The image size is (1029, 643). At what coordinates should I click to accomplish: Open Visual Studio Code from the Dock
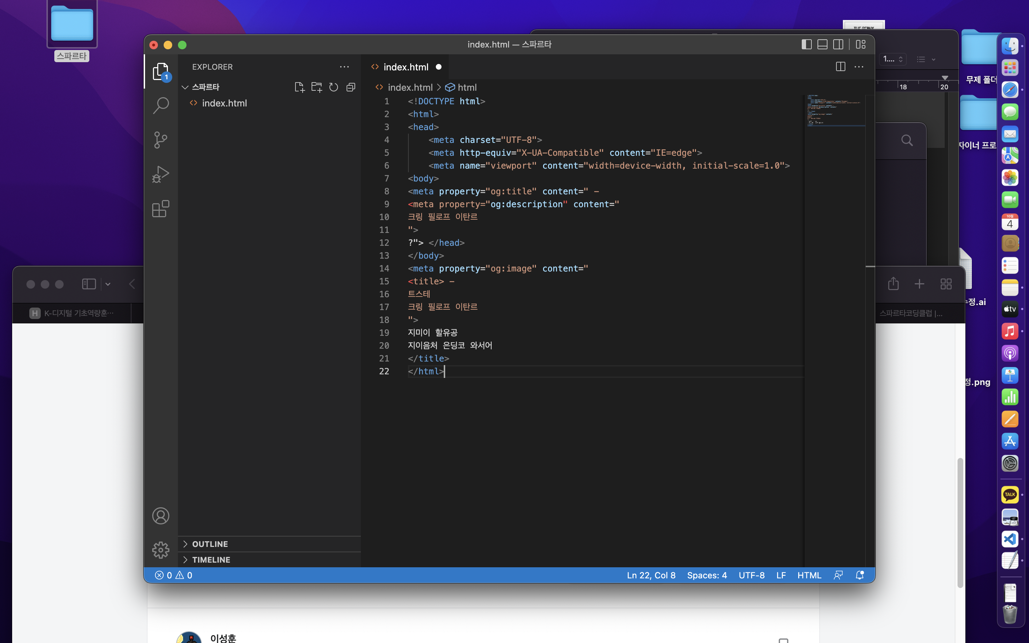pyautogui.click(x=1010, y=539)
